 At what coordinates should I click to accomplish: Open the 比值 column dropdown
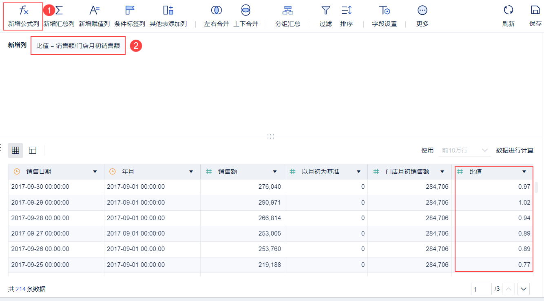pyautogui.click(x=524, y=171)
